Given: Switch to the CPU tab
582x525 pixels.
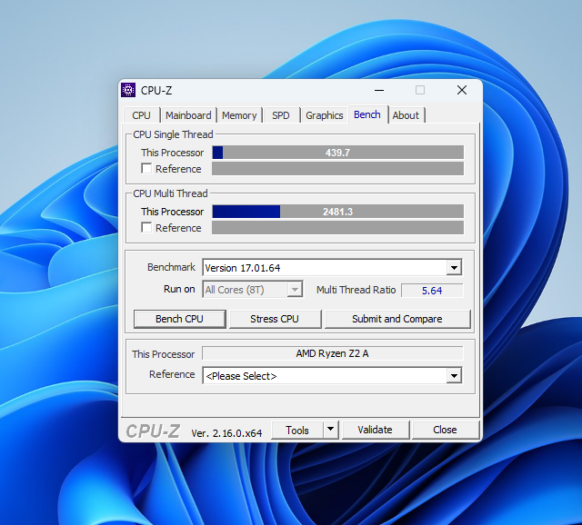Looking at the screenshot, I should pyautogui.click(x=141, y=115).
